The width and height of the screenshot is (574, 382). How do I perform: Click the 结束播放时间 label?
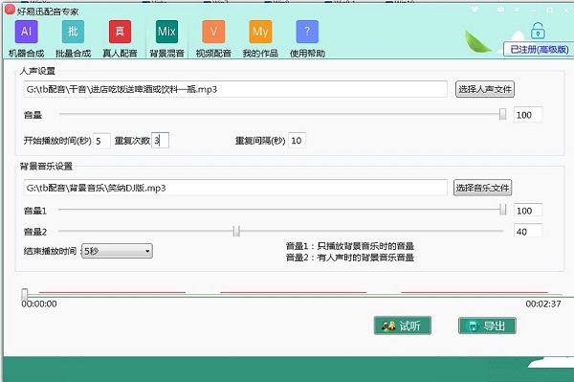pos(50,251)
